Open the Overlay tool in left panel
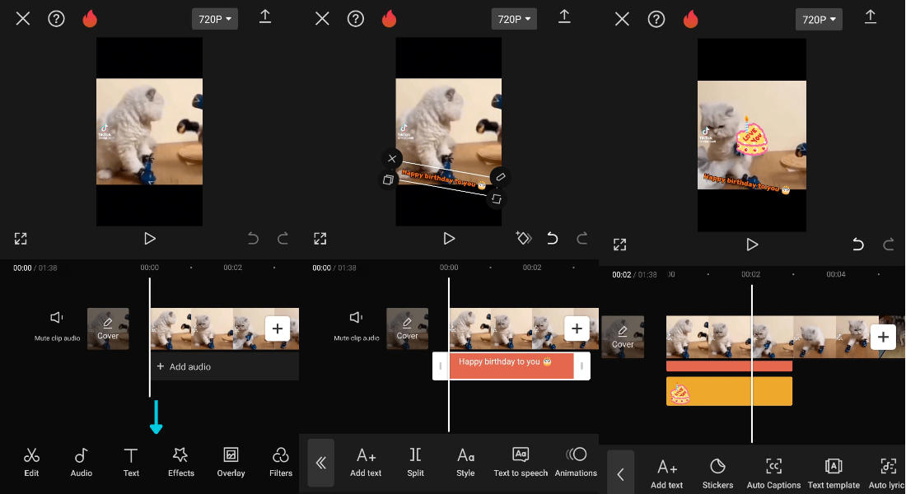Viewport: 906px width, 494px height. 231,462
